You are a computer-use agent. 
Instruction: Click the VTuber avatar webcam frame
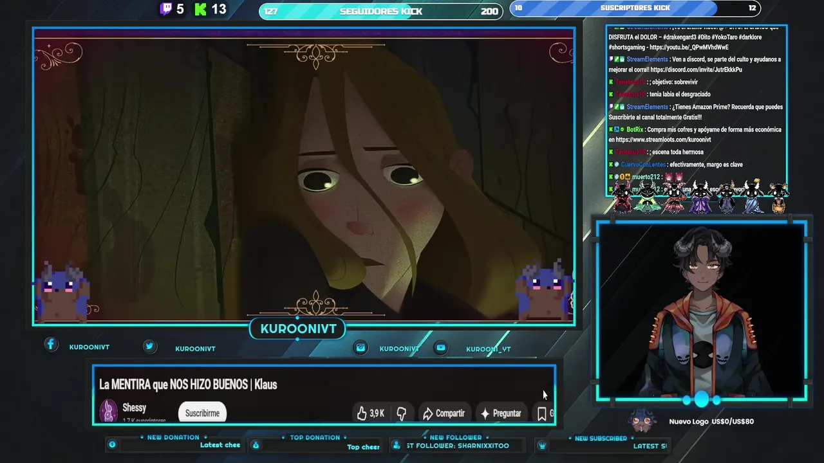coord(701,311)
